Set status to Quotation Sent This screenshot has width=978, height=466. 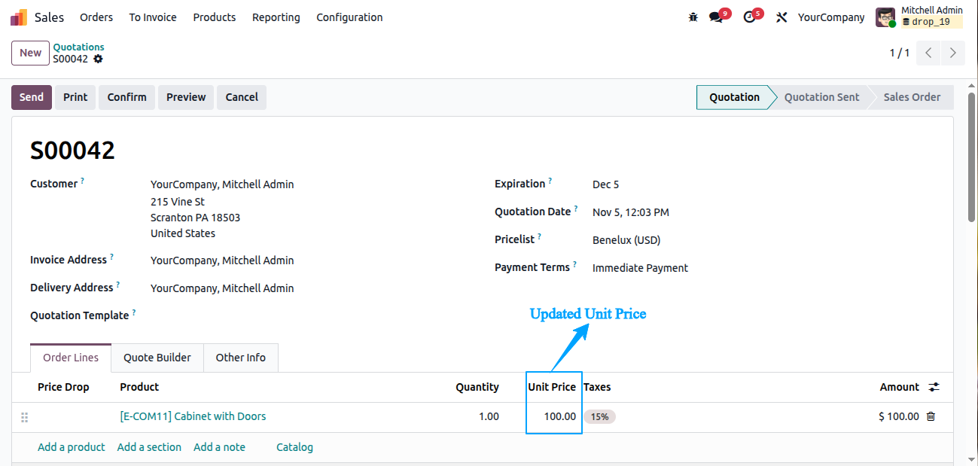coord(821,97)
